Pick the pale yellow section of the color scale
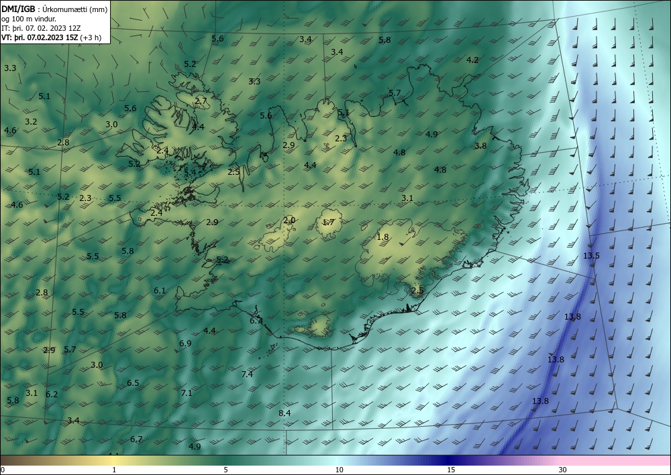The height and width of the screenshot is (475, 671). [114, 460]
